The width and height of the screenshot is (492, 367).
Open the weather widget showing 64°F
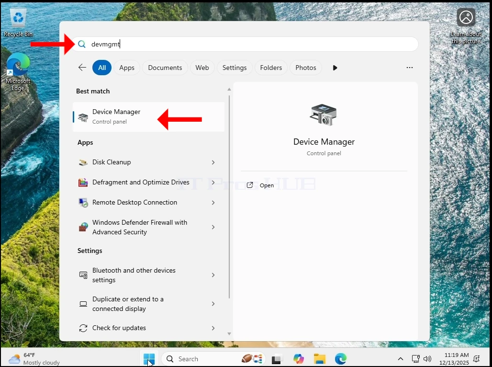point(34,359)
